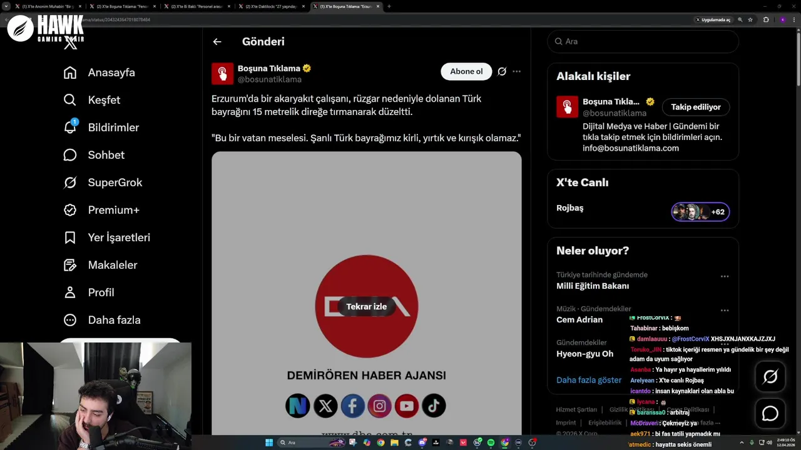Open the three-dot menu of the post
The width and height of the screenshot is (801, 450).
coord(516,71)
